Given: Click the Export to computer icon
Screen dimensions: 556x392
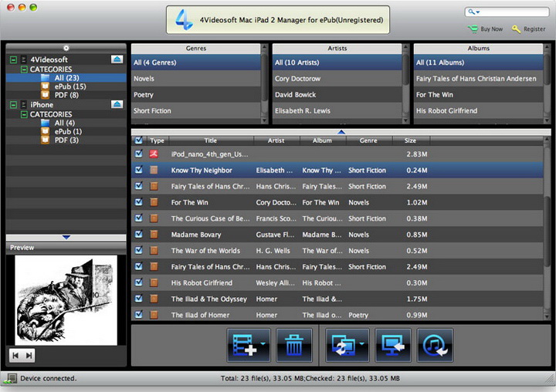Looking at the screenshot, I should [x=393, y=345].
